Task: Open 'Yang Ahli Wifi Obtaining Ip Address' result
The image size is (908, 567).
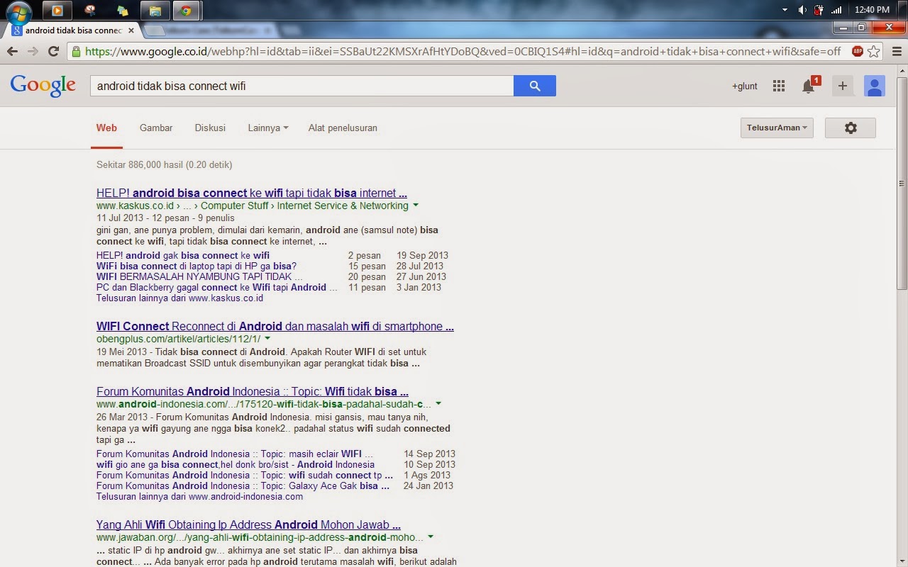Action: (x=248, y=524)
